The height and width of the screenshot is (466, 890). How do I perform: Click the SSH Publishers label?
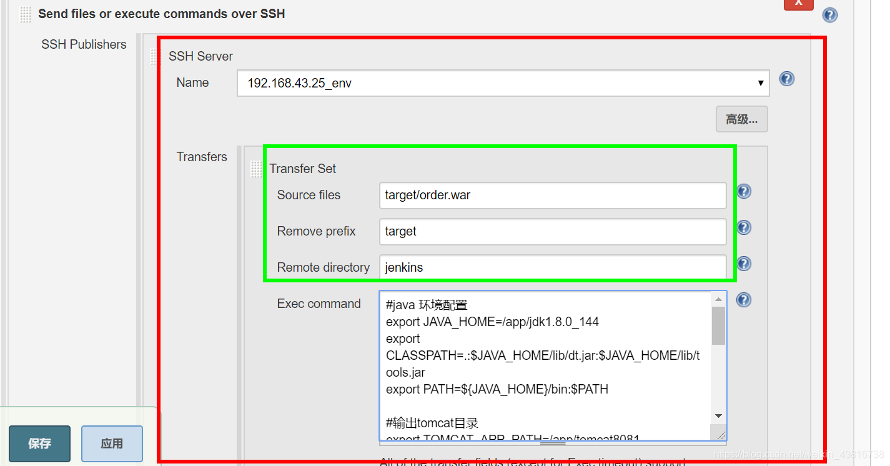pyautogui.click(x=84, y=44)
